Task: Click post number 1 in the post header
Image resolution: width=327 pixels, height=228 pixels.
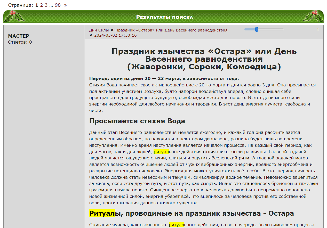Action: pos(318,30)
